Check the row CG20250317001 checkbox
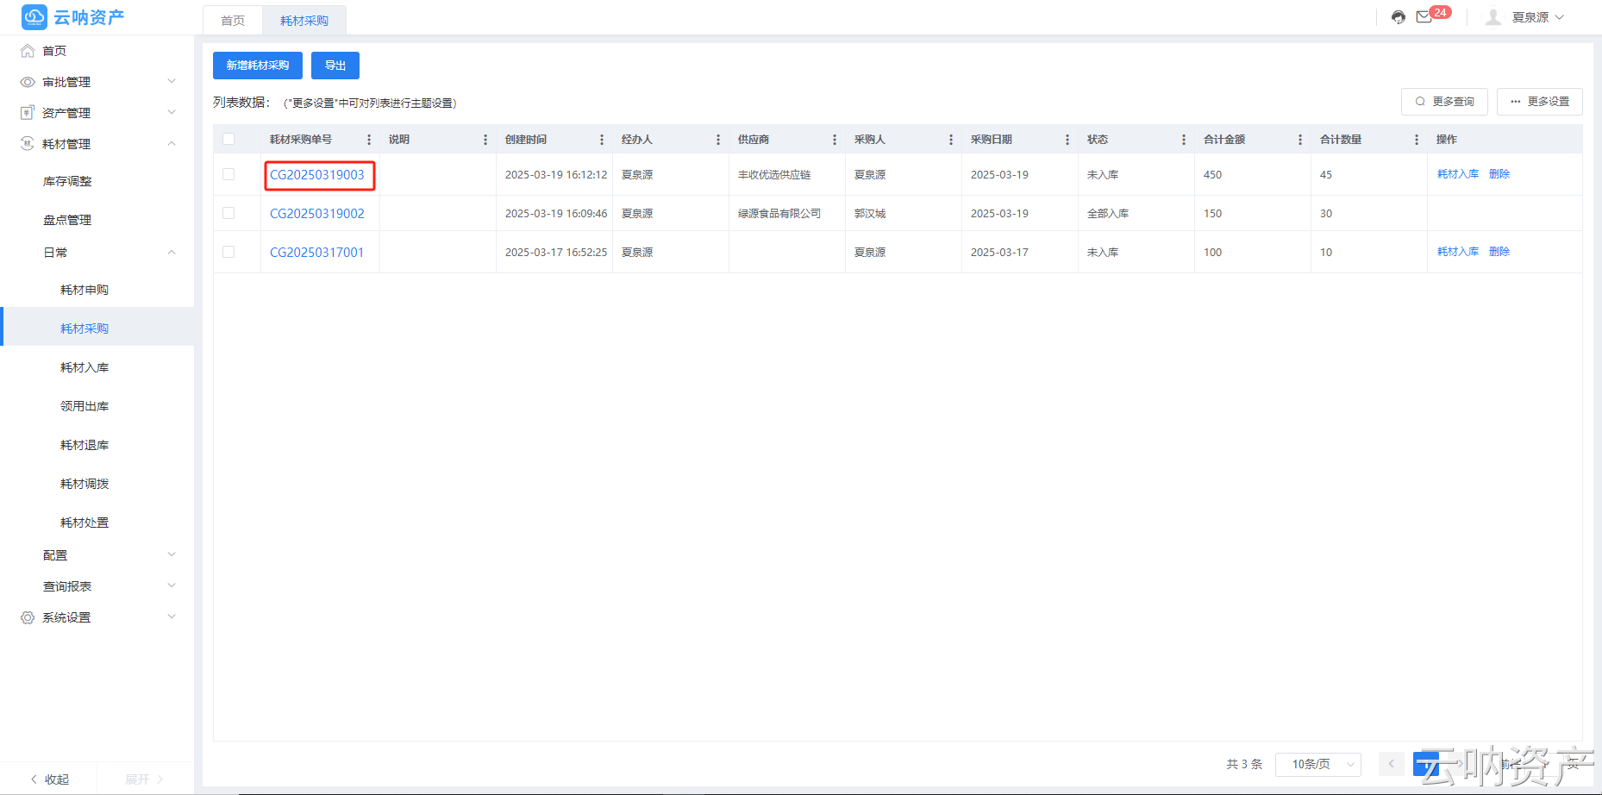 (x=228, y=252)
